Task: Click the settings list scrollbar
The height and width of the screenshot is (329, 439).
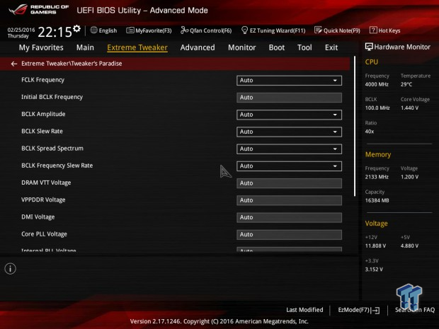Action: [355, 126]
